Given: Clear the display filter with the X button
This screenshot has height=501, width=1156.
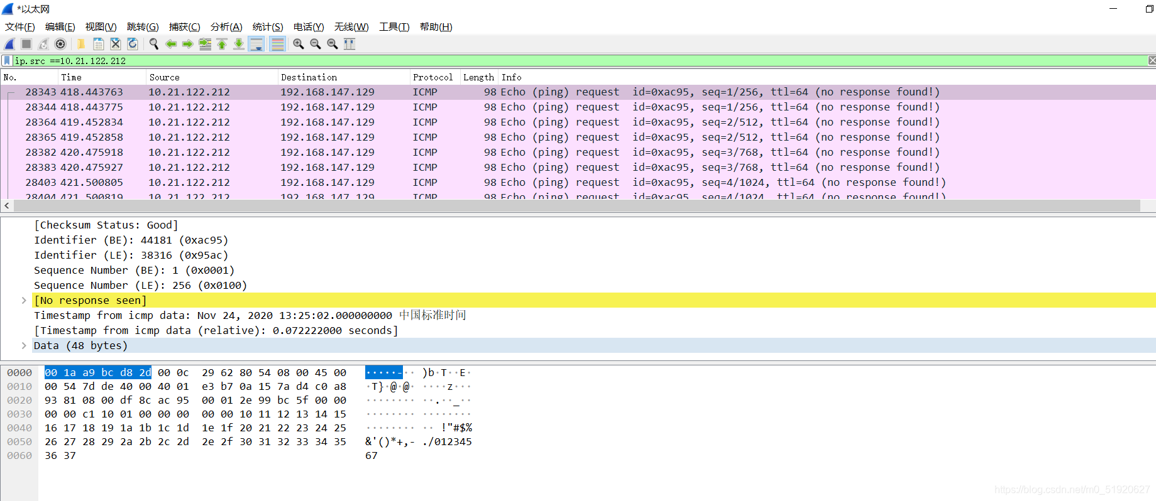Looking at the screenshot, I should coord(1152,61).
